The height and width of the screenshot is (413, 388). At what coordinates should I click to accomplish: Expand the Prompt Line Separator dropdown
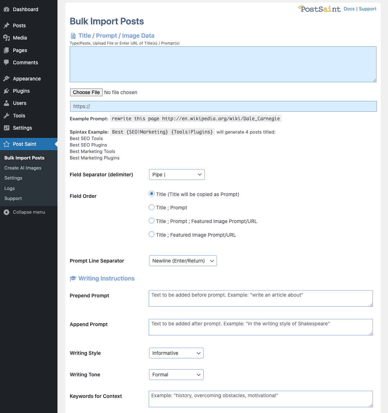pos(183,261)
